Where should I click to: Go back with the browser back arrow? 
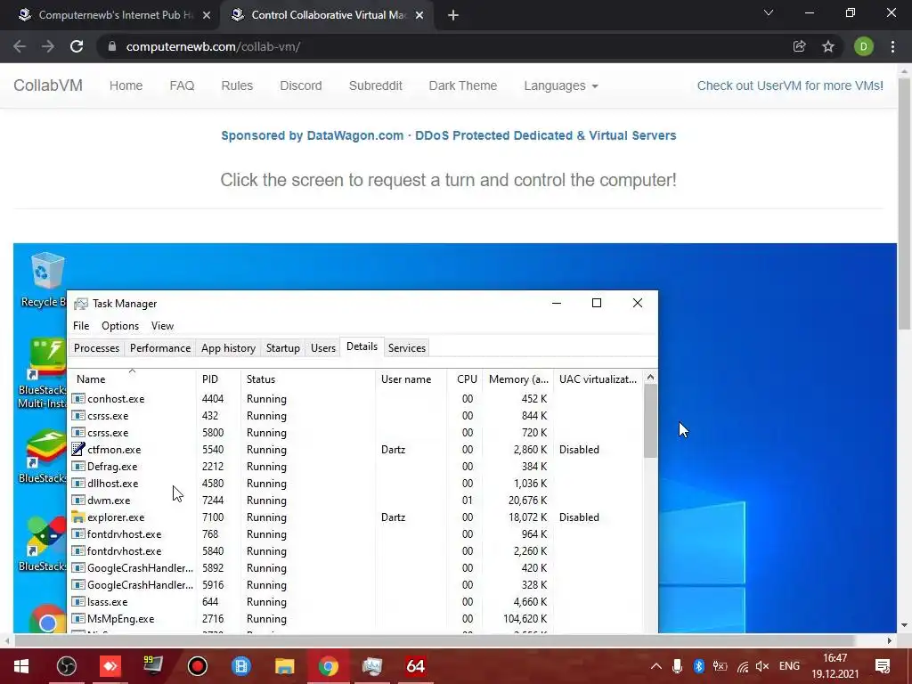click(x=20, y=46)
